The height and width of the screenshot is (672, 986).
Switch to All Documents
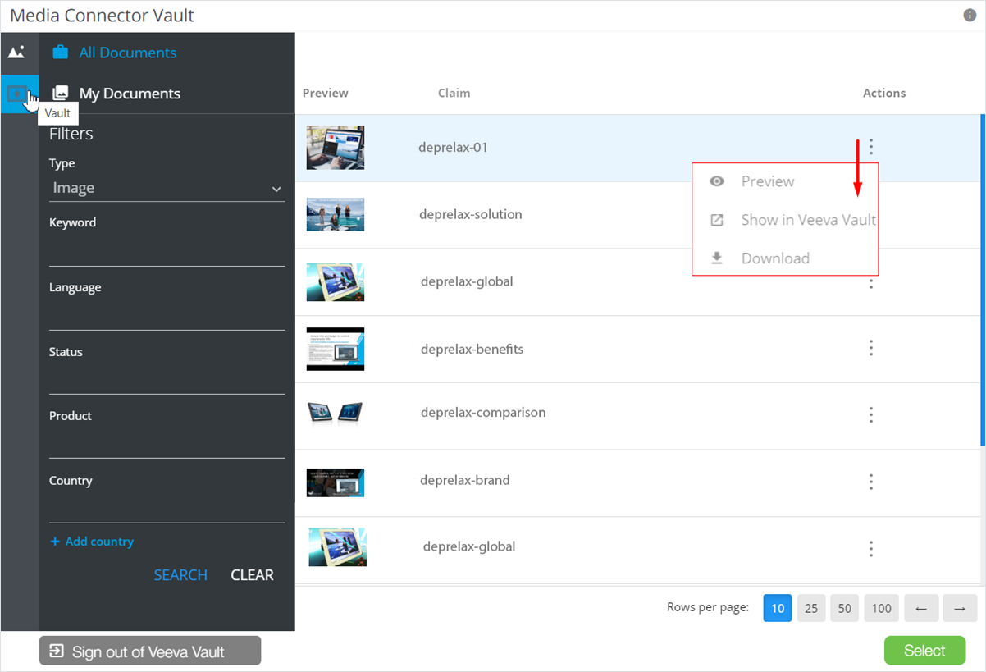(x=127, y=53)
